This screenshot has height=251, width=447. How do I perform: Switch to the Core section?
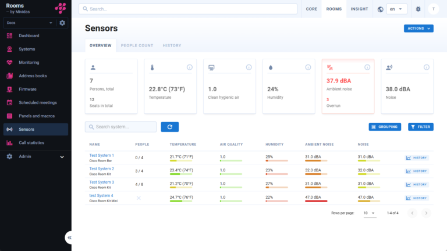pyautogui.click(x=311, y=9)
